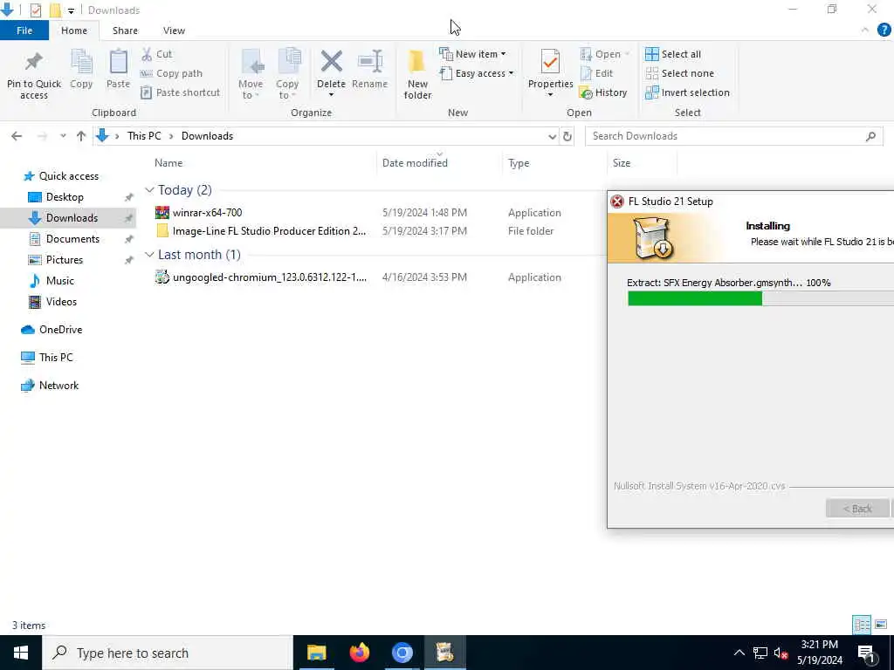
Task: Select the Image-Line FL Studio Producer Edition folder
Action: click(269, 230)
